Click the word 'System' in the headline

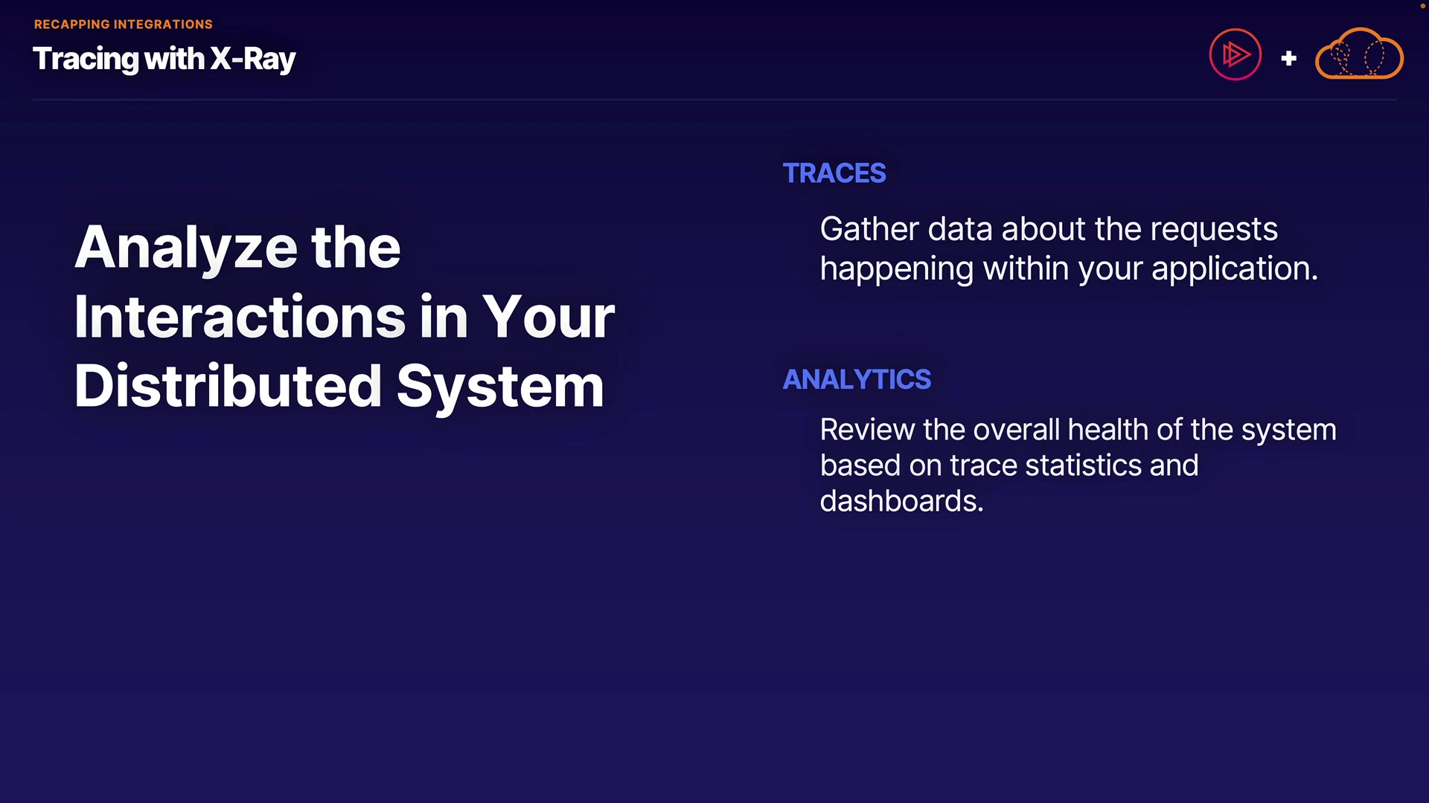tap(500, 387)
